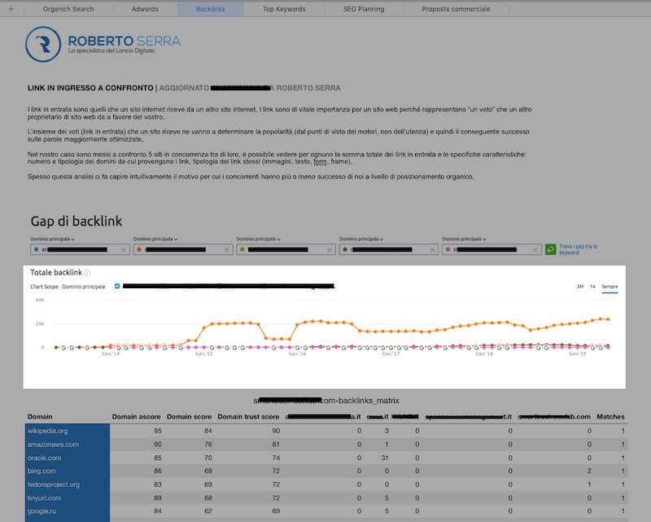Click the 20K y-axis label
Image resolution: width=651 pixels, height=522 pixels.
(x=40, y=324)
